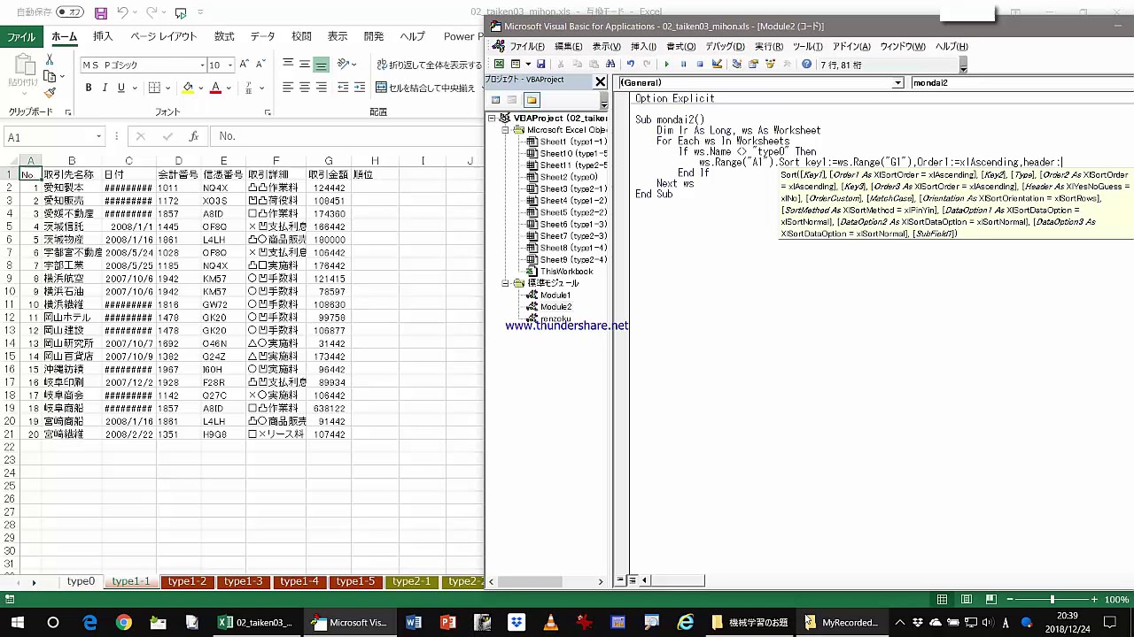
Task: Click セルを結合して中央揃え merge and center button
Action: 426,88
